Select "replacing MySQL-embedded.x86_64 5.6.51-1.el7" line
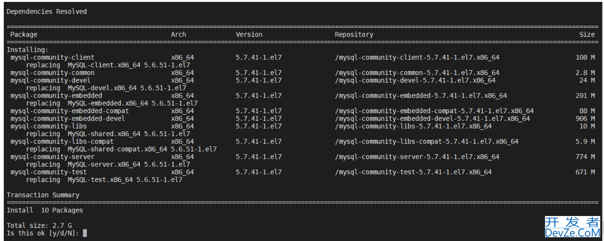Image resolution: width=604 pixels, height=241 pixels. [112, 103]
